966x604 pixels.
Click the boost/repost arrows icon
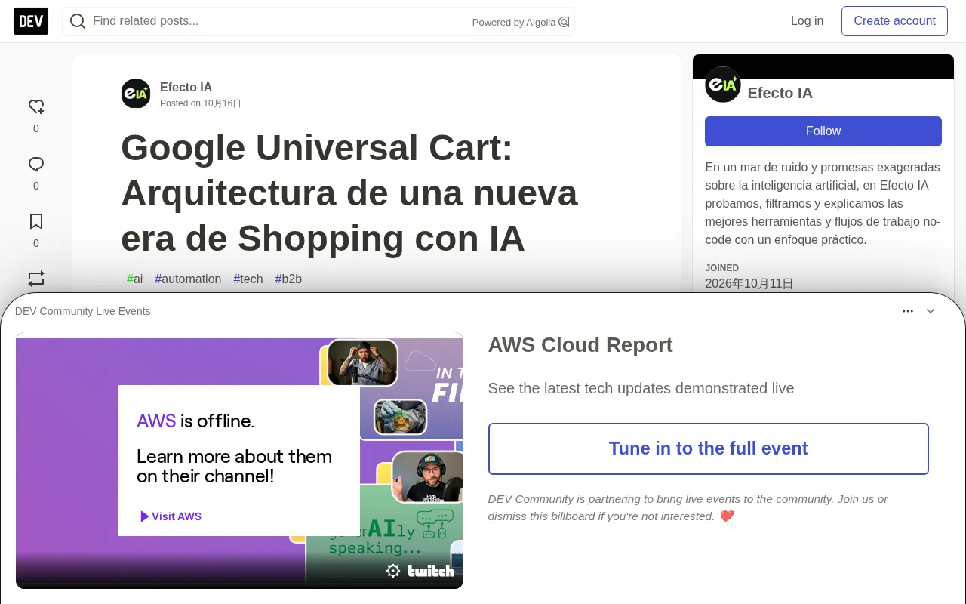point(36,279)
